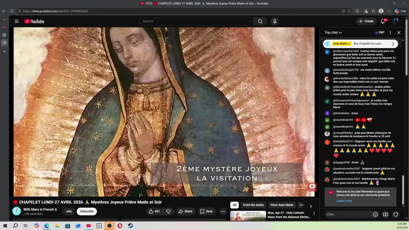Open the Holy Catholic Mass video title
The width and height of the screenshot is (409, 230).
[x=289, y=215]
